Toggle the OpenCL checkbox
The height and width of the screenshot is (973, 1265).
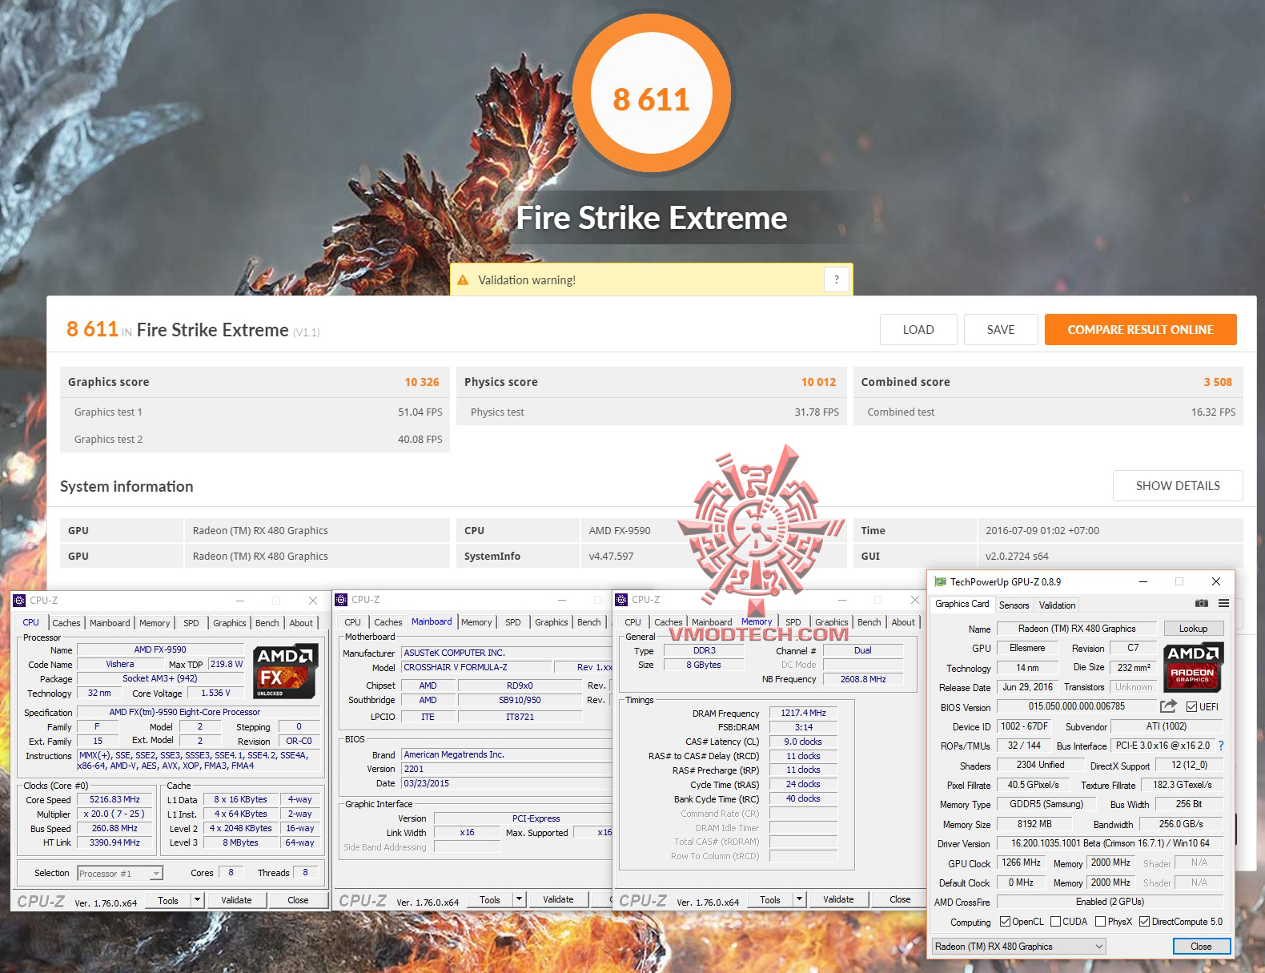(1006, 922)
